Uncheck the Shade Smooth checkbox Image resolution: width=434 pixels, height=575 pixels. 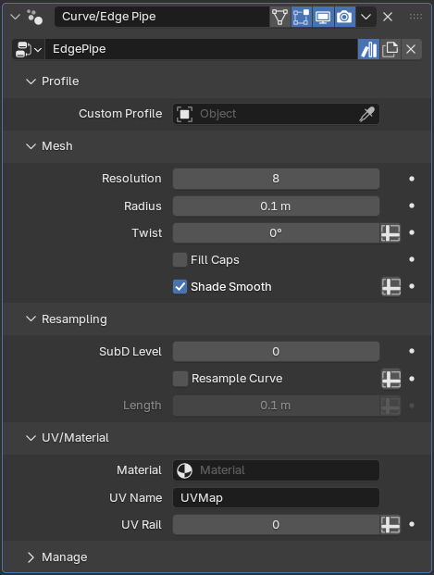pos(180,287)
